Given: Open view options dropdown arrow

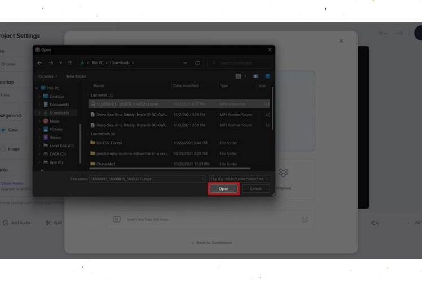Looking at the screenshot, I should click(x=245, y=76).
